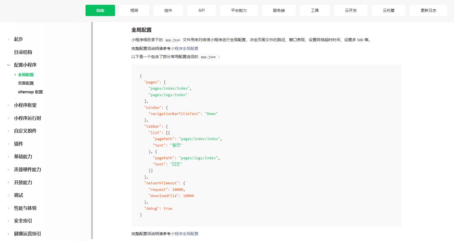The image size is (454, 241).
Task: Open 页面配置 in the sidebar
Action: click(26, 83)
